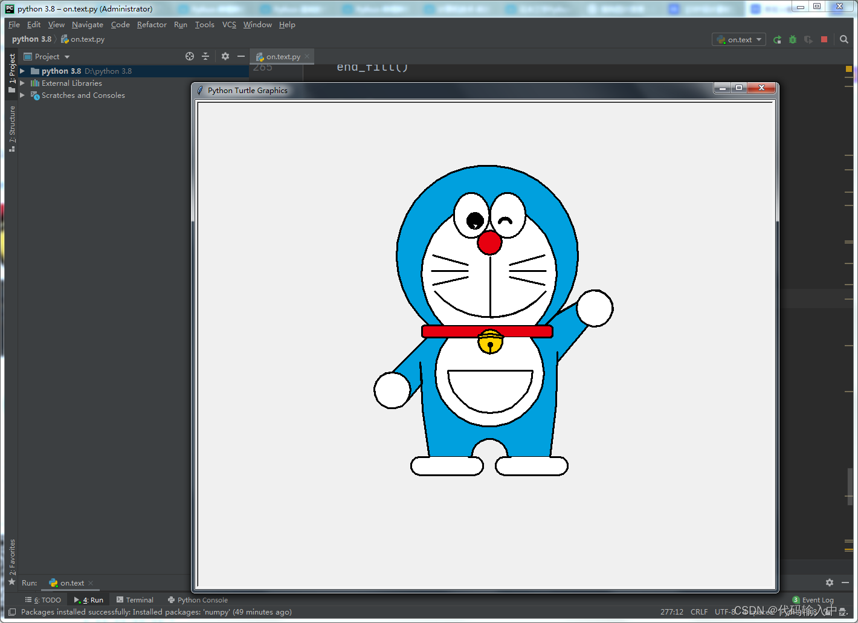Open Run tool window settings gear

point(830,583)
